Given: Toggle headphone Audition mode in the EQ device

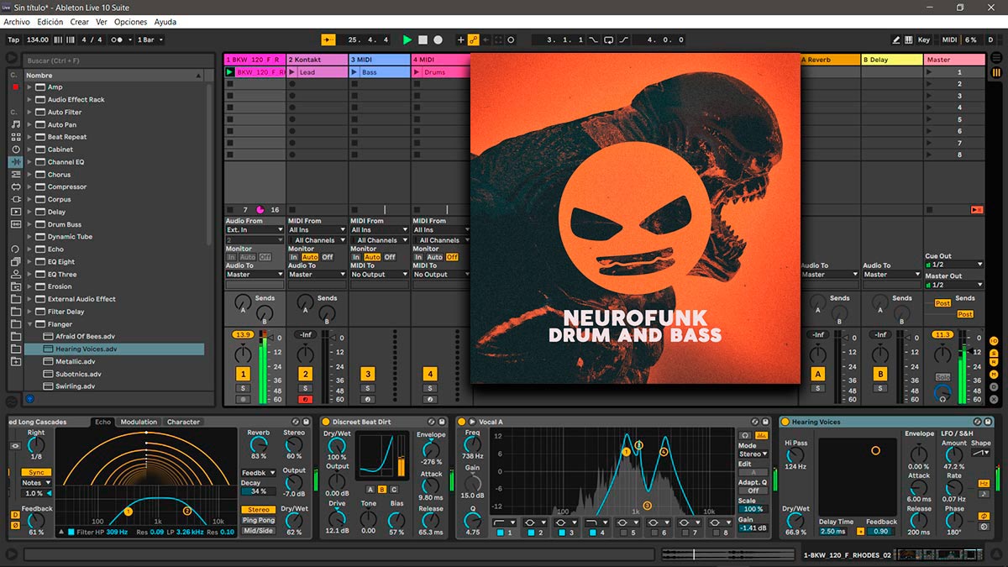Looking at the screenshot, I should (x=745, y=434).
